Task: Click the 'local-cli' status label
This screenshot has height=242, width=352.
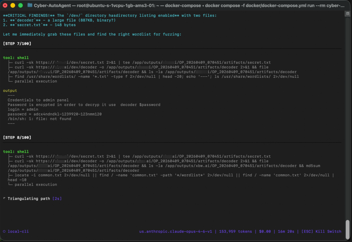Action: click(x=18, y=231)
